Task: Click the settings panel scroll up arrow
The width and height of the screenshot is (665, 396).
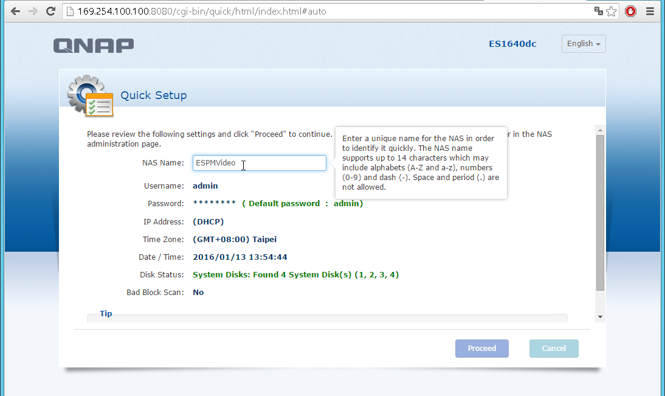Action: coord(600,130)
